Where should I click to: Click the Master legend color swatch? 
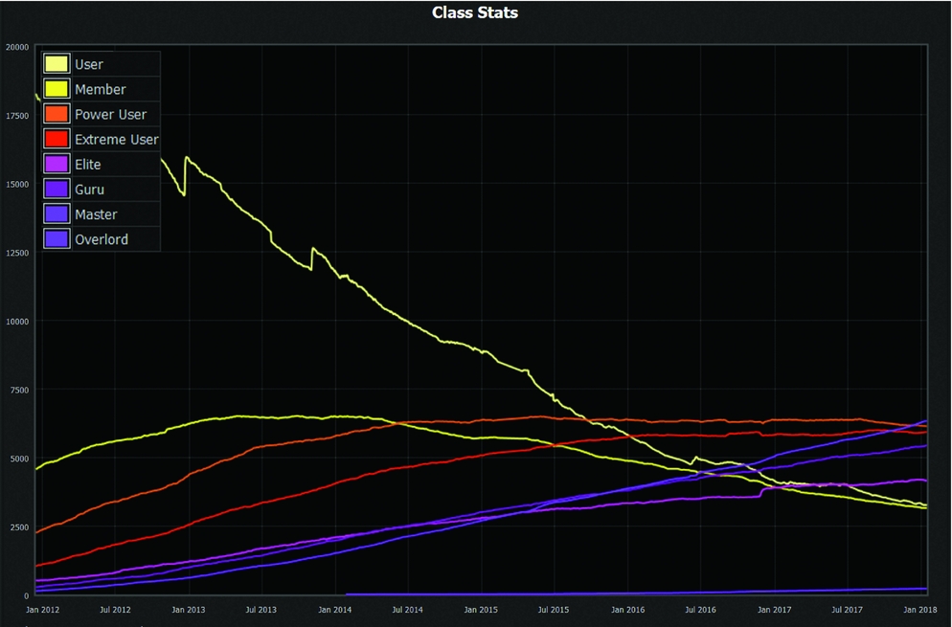point(57,214)
